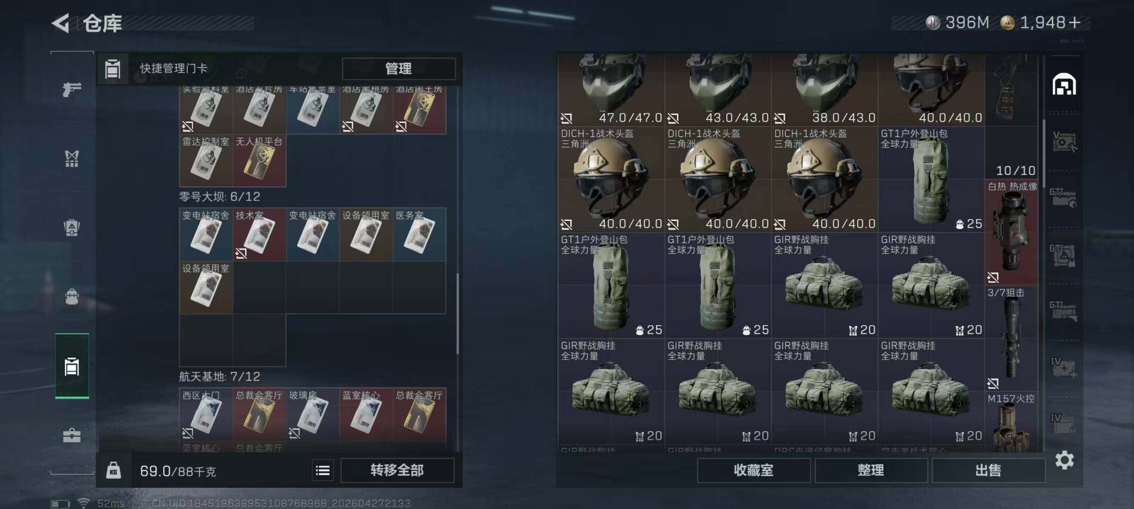Click the 转移全部 button
Viewport: 1134px width, 509px height.
(x=397, y=470)
